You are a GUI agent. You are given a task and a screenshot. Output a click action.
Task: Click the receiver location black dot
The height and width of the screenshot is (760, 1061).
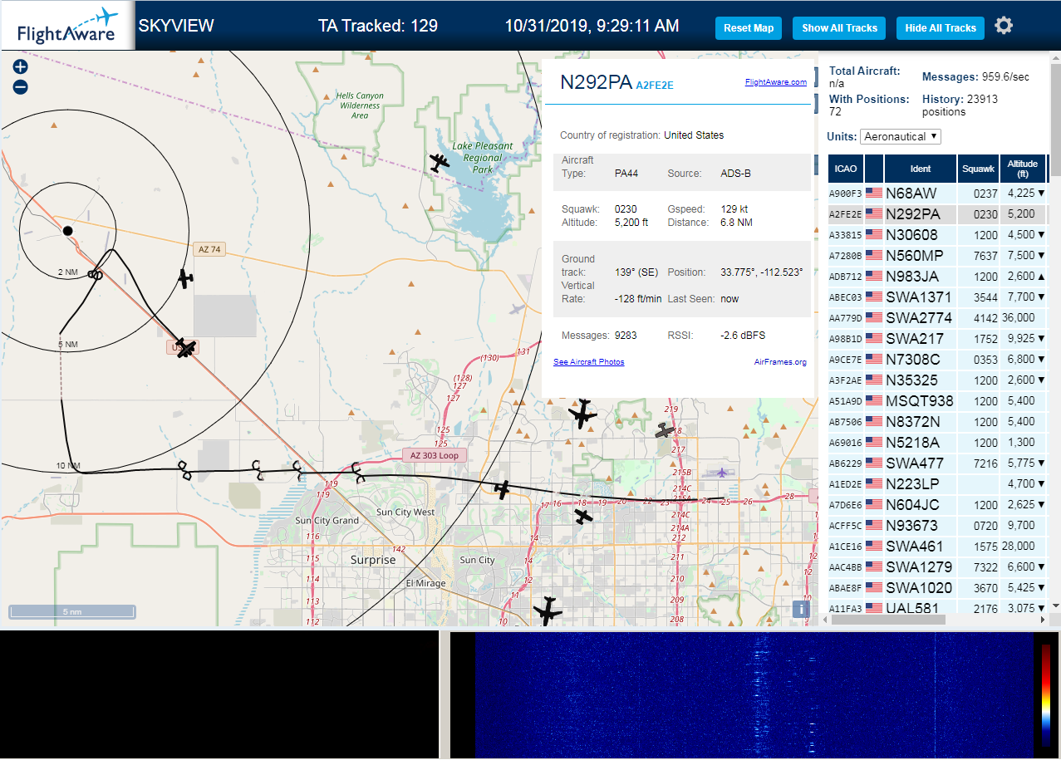[68, 230]
